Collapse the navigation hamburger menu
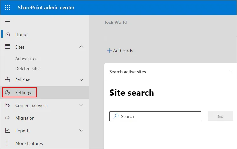237x149 pixels. 8,22
